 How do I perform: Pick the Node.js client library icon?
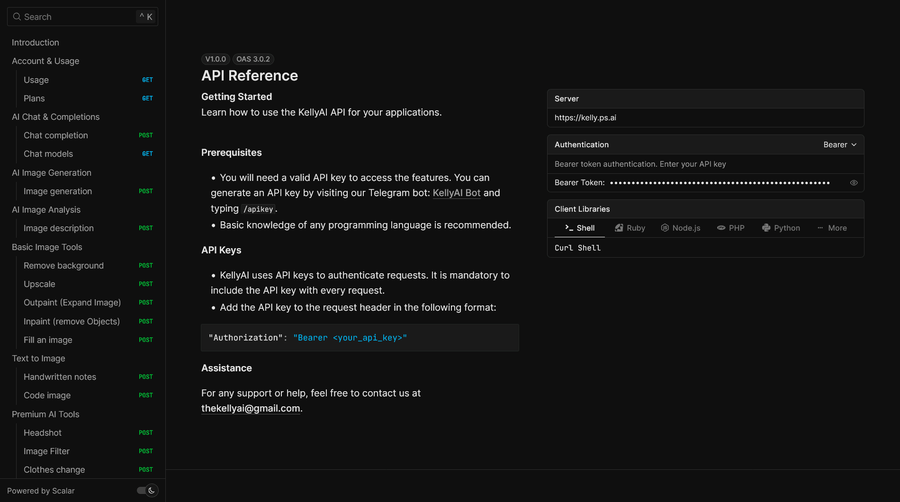coord(665,228)
